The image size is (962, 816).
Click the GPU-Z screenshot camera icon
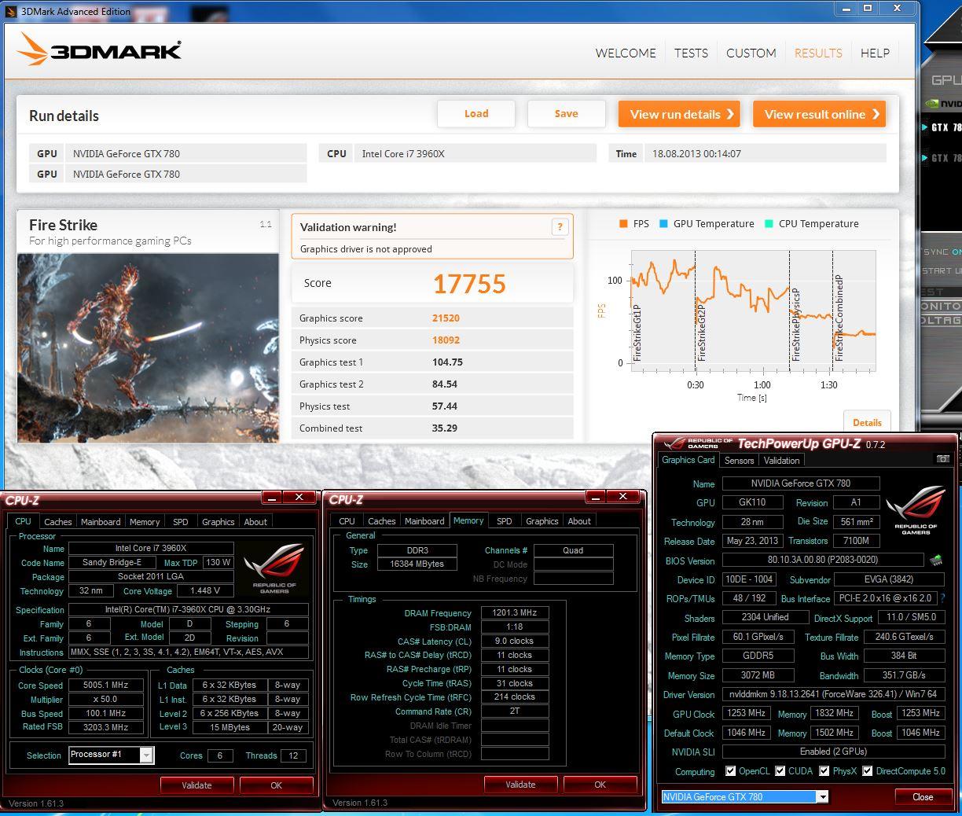click(x=942, y=459)
